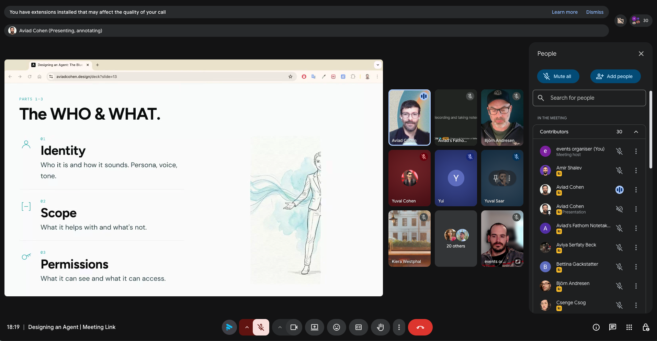Click the 20 others tile
657x341 pixels.
click(456, 239)
